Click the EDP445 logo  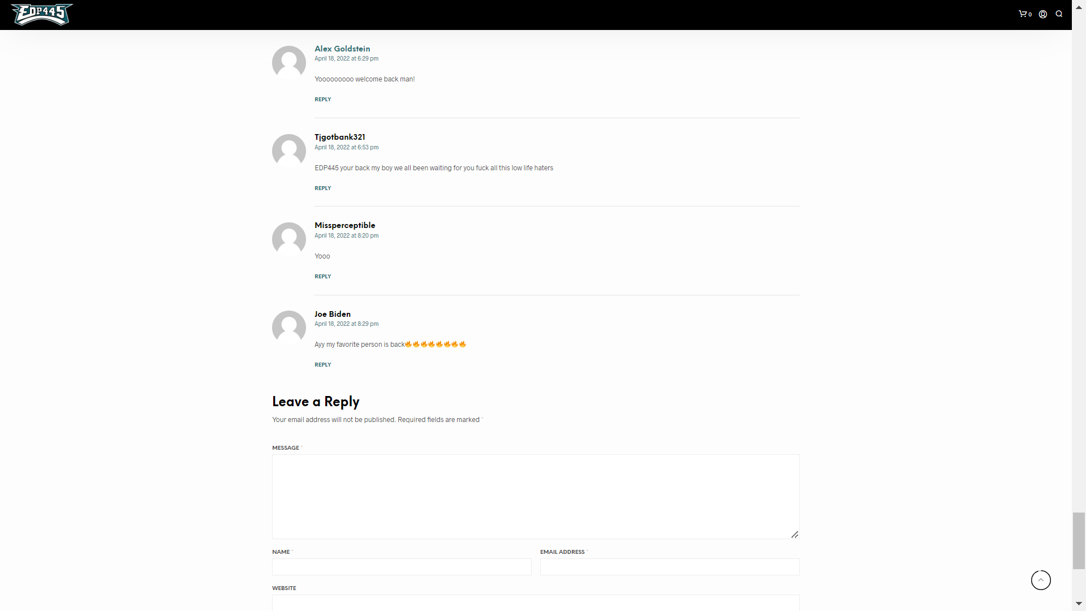click(x=42, y=15)
